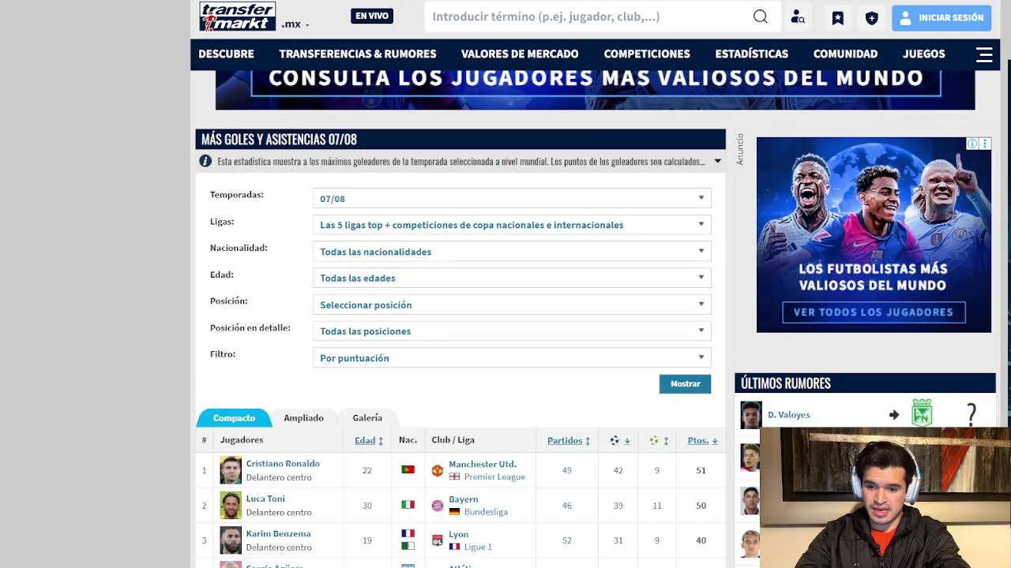Image resolution: width=1011 pixels, height=568 pixels.
Task: Open the JUEGOS menu
Action: click(924, 54)
